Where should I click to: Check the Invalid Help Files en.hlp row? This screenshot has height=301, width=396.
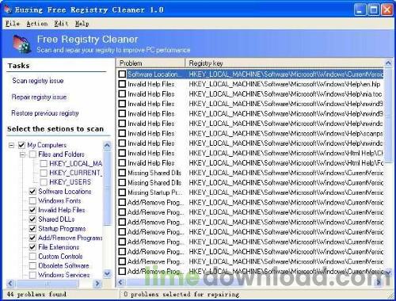coord(122,84)
